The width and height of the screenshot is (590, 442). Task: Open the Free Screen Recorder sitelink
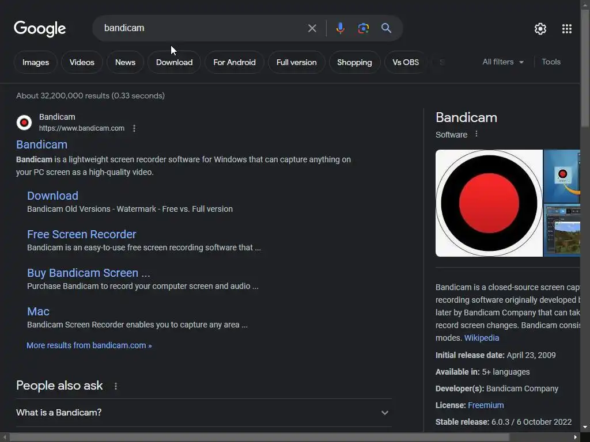point(82,235)
